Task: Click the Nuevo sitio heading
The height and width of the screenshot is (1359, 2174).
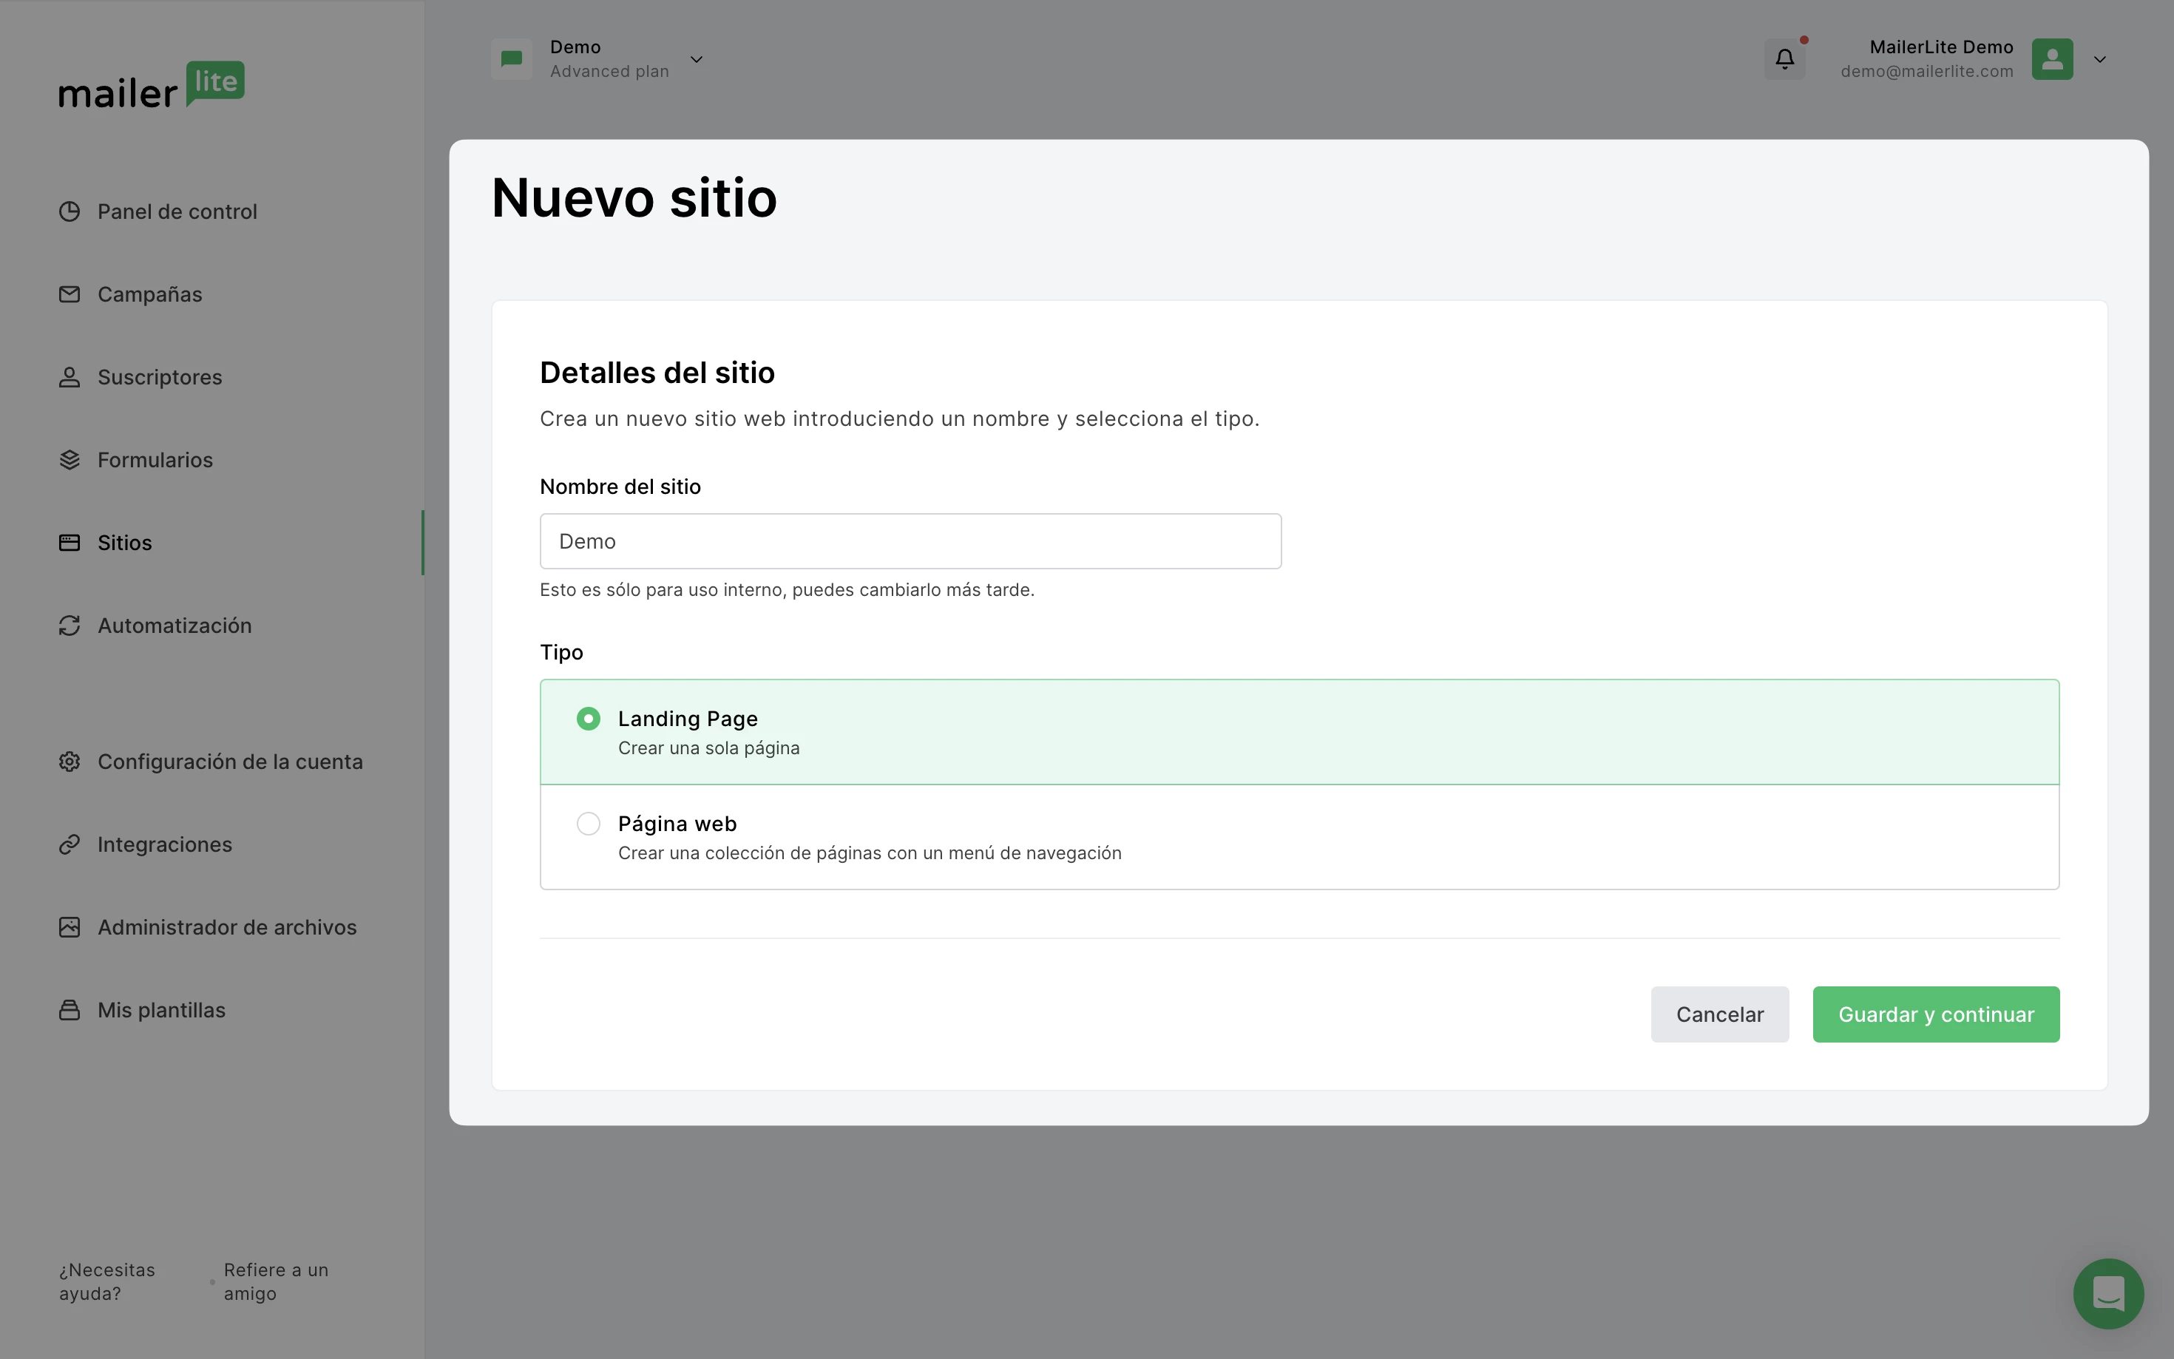Action: (634, 197)
